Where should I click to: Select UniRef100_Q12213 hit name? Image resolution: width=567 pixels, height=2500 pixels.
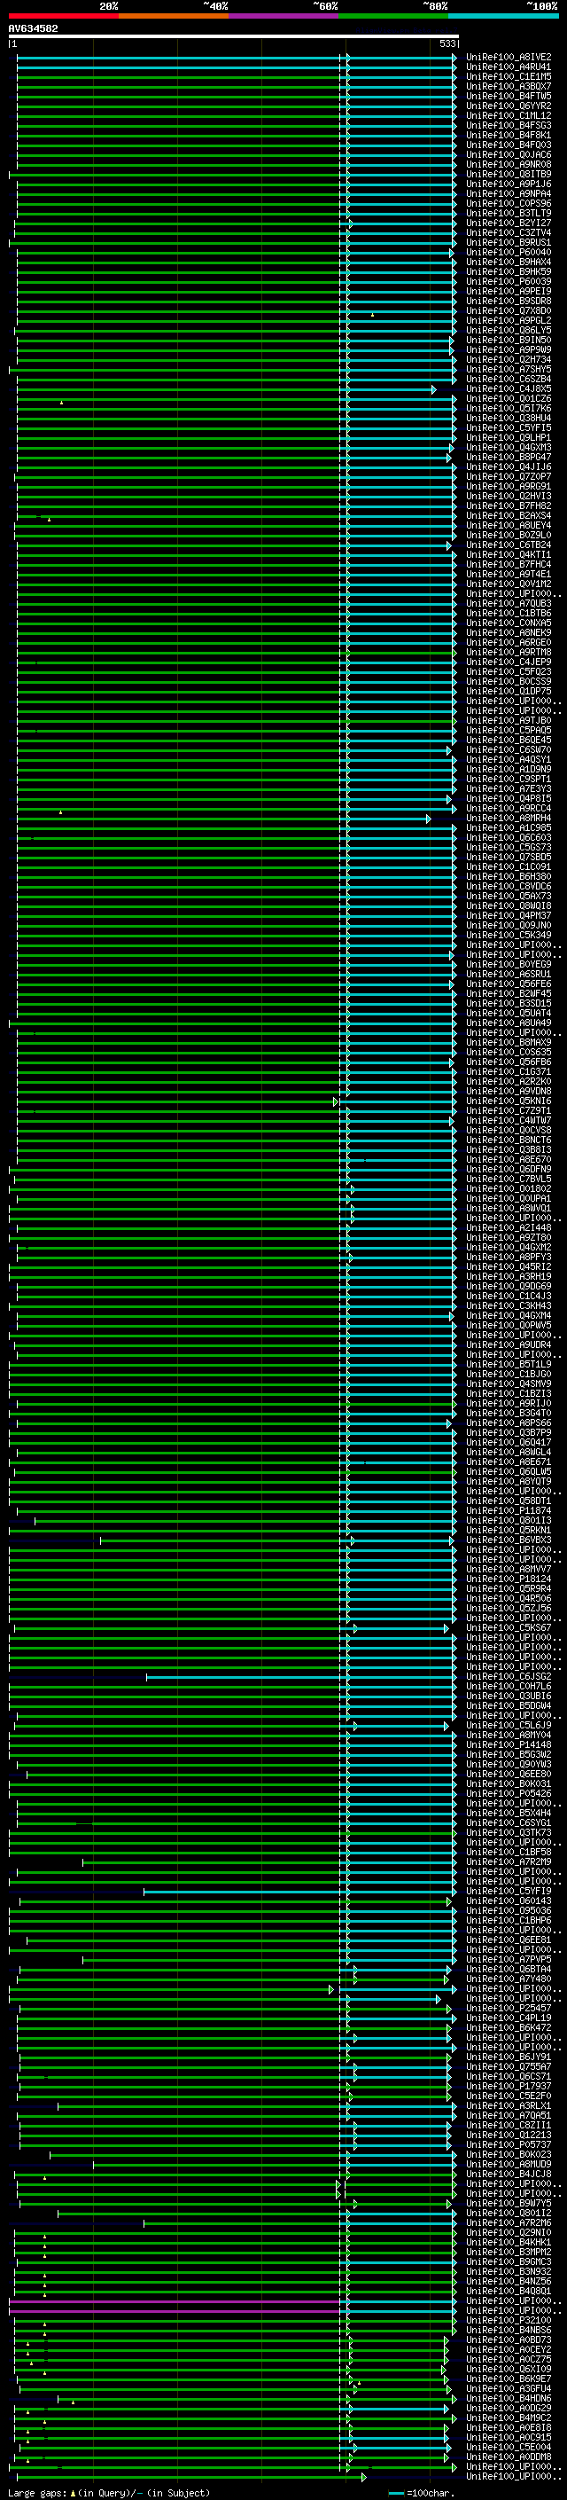click(509, 2136)
